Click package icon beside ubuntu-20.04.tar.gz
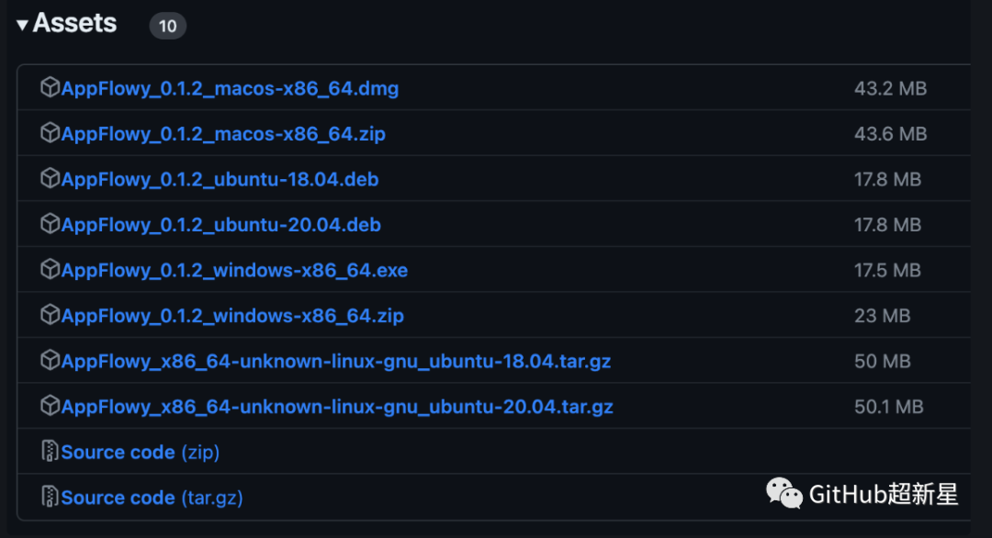 click(x=50, y=406)
